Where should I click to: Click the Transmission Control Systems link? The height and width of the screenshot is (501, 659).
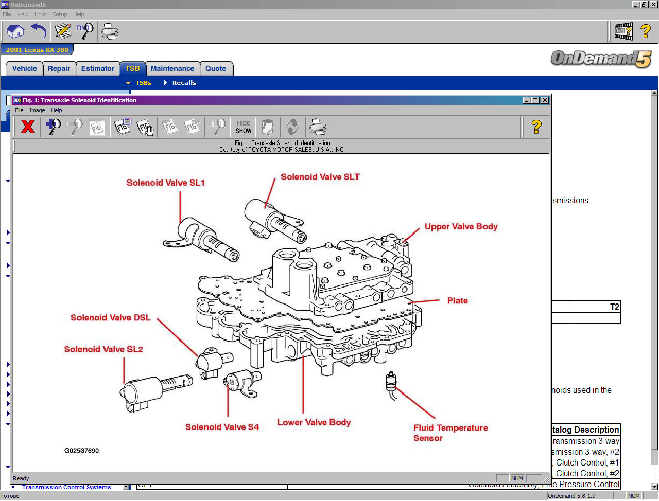tap(66, 487)
